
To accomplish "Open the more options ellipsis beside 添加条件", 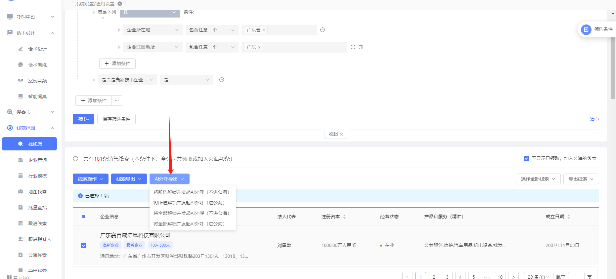I will 117,100.
